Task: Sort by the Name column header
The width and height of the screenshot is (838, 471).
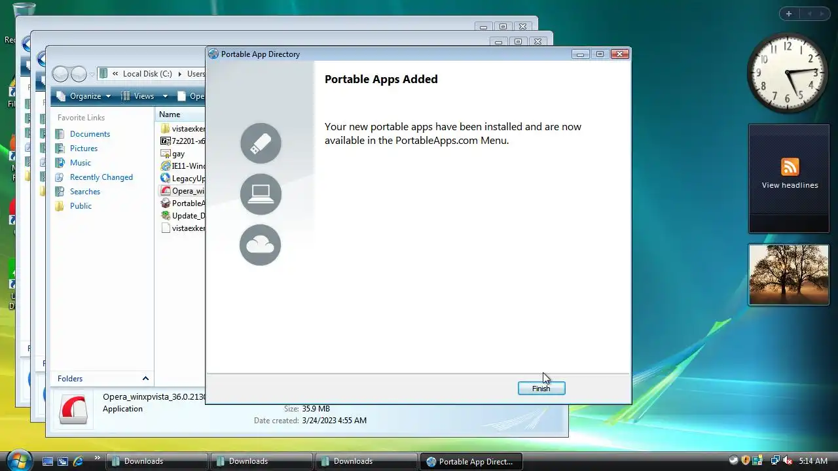Action: pyautogui.click(x=170, y=114)
